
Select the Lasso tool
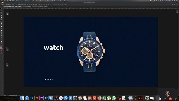click(1, 12)
